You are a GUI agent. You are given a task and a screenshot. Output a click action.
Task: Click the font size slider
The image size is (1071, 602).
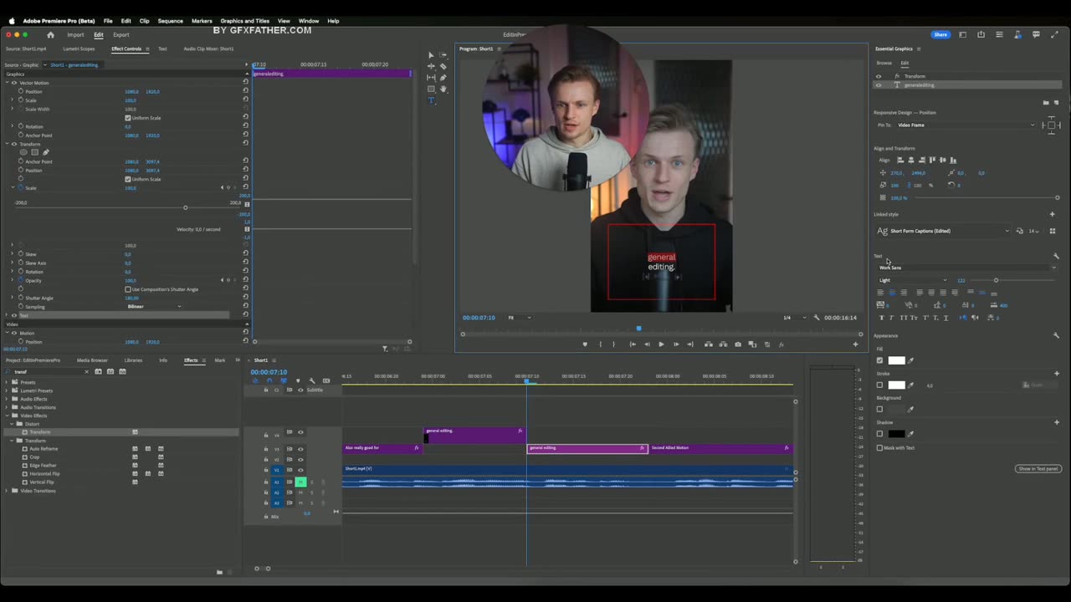tap(1014, 281)
